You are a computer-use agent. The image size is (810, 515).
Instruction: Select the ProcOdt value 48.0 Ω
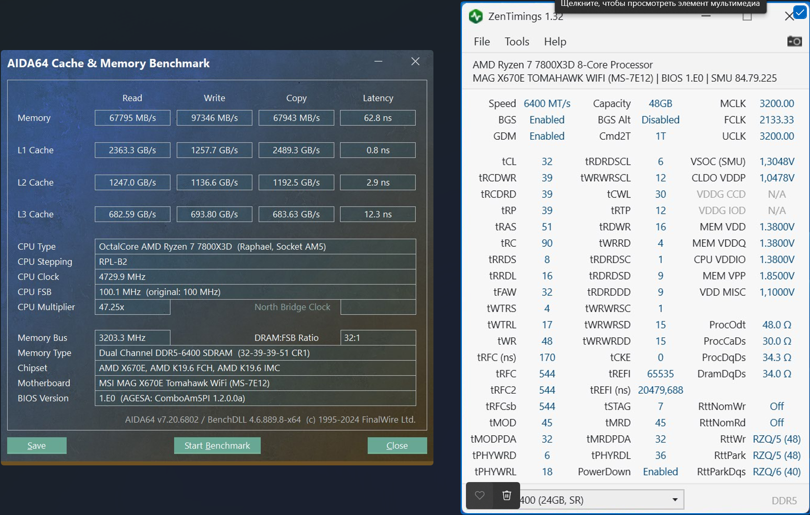[777, 325]
